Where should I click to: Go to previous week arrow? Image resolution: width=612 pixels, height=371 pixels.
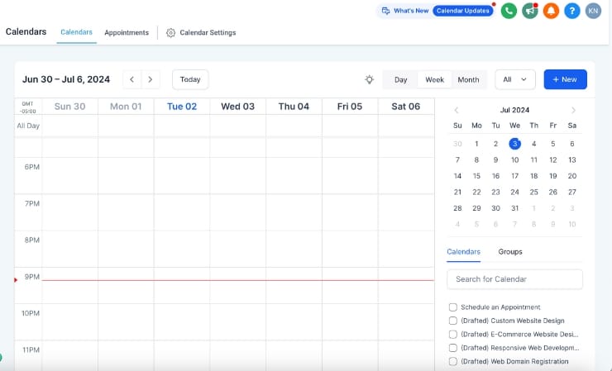pos(132,79)
